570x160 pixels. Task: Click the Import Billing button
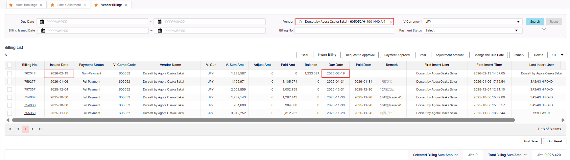(x=327, y=55)
